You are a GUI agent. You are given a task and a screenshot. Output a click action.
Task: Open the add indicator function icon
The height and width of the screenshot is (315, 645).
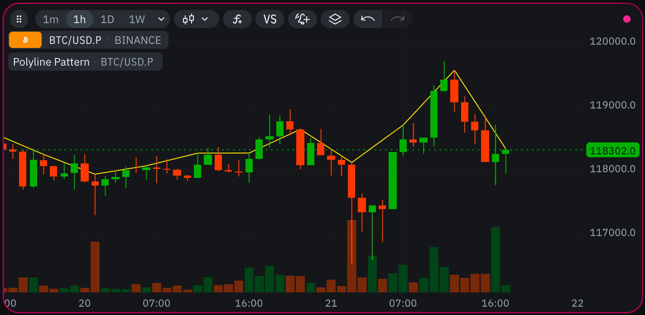[x=237, y=19]
